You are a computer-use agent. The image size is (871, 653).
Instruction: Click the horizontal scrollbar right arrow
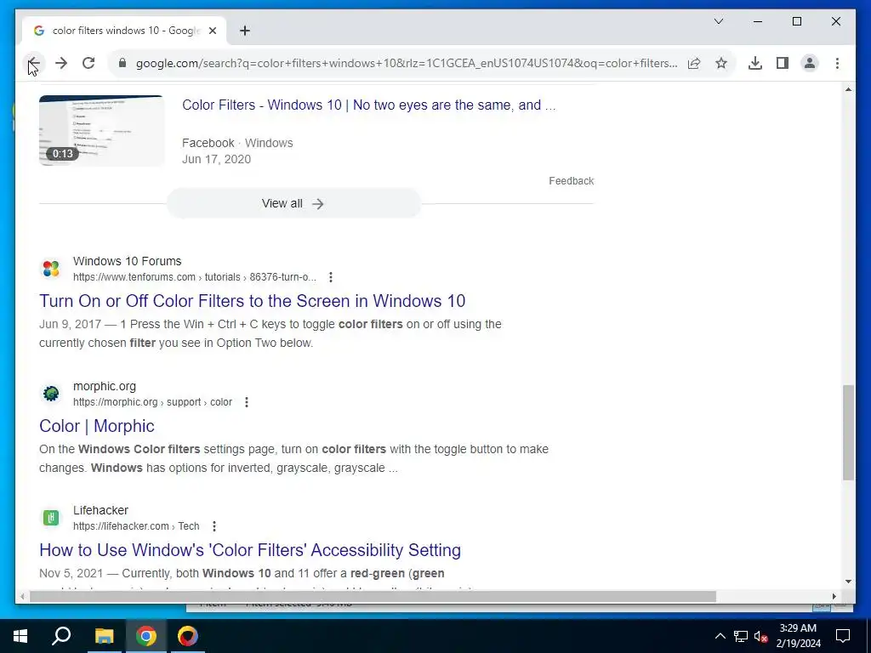click(834, 596)
